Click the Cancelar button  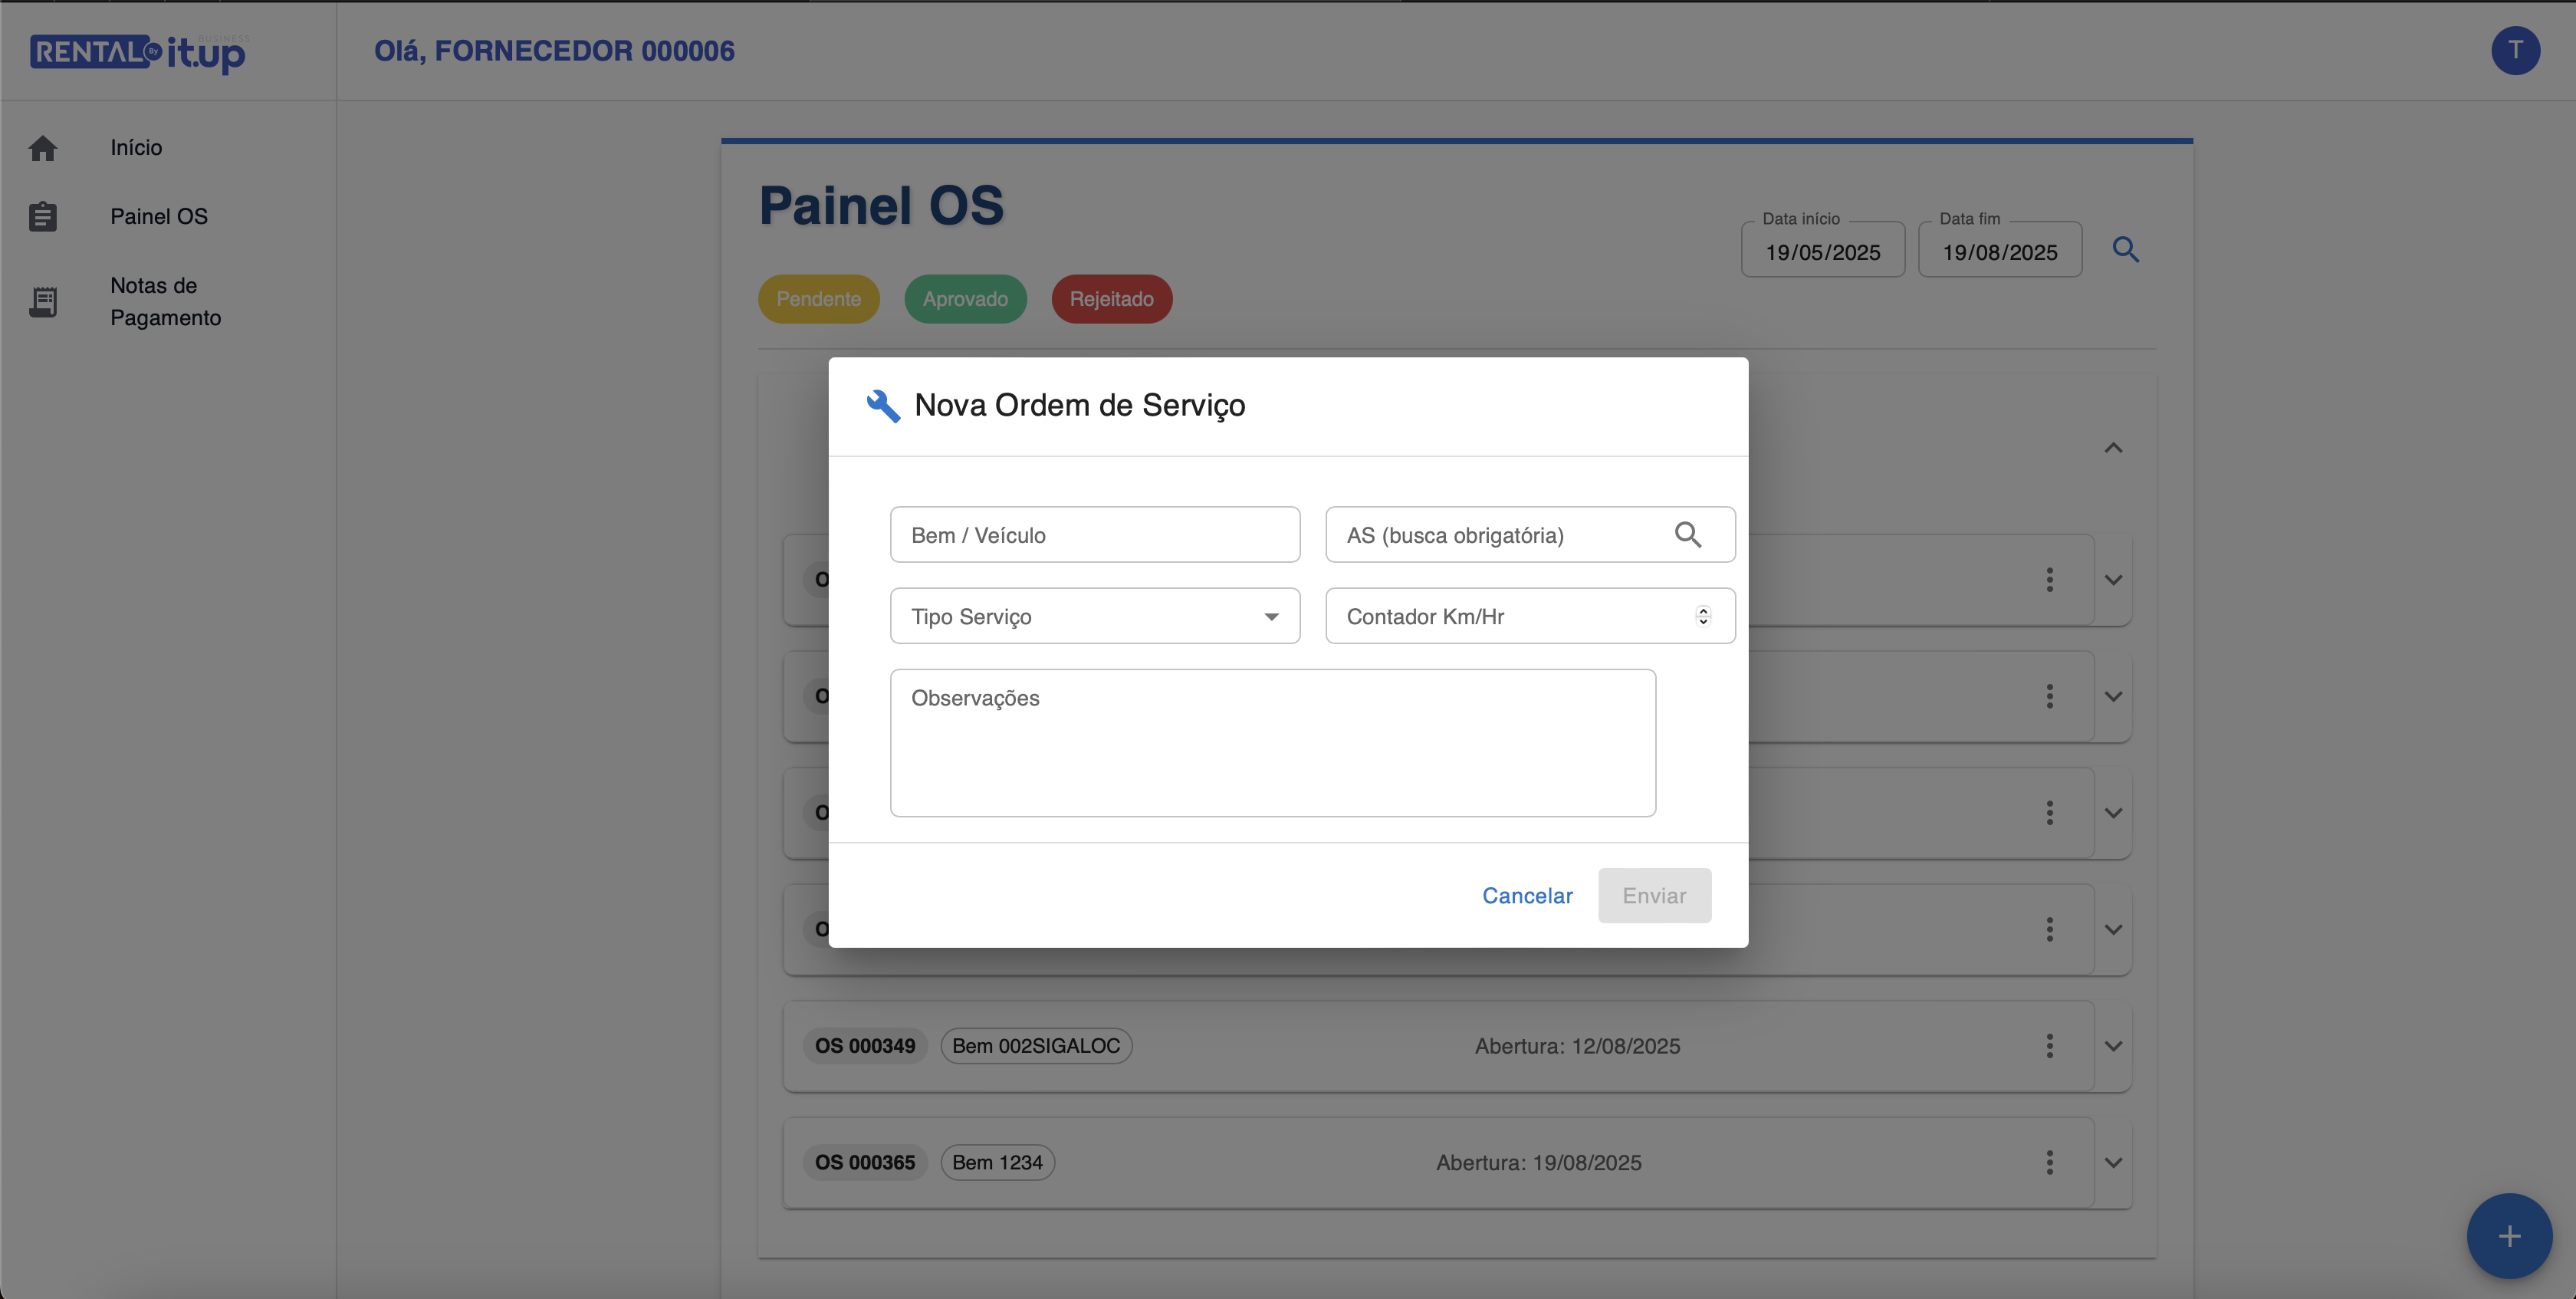1527,896
